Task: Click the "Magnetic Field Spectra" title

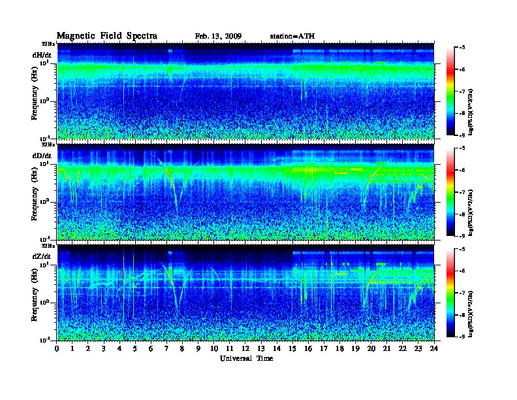Action: pos(107,36)
